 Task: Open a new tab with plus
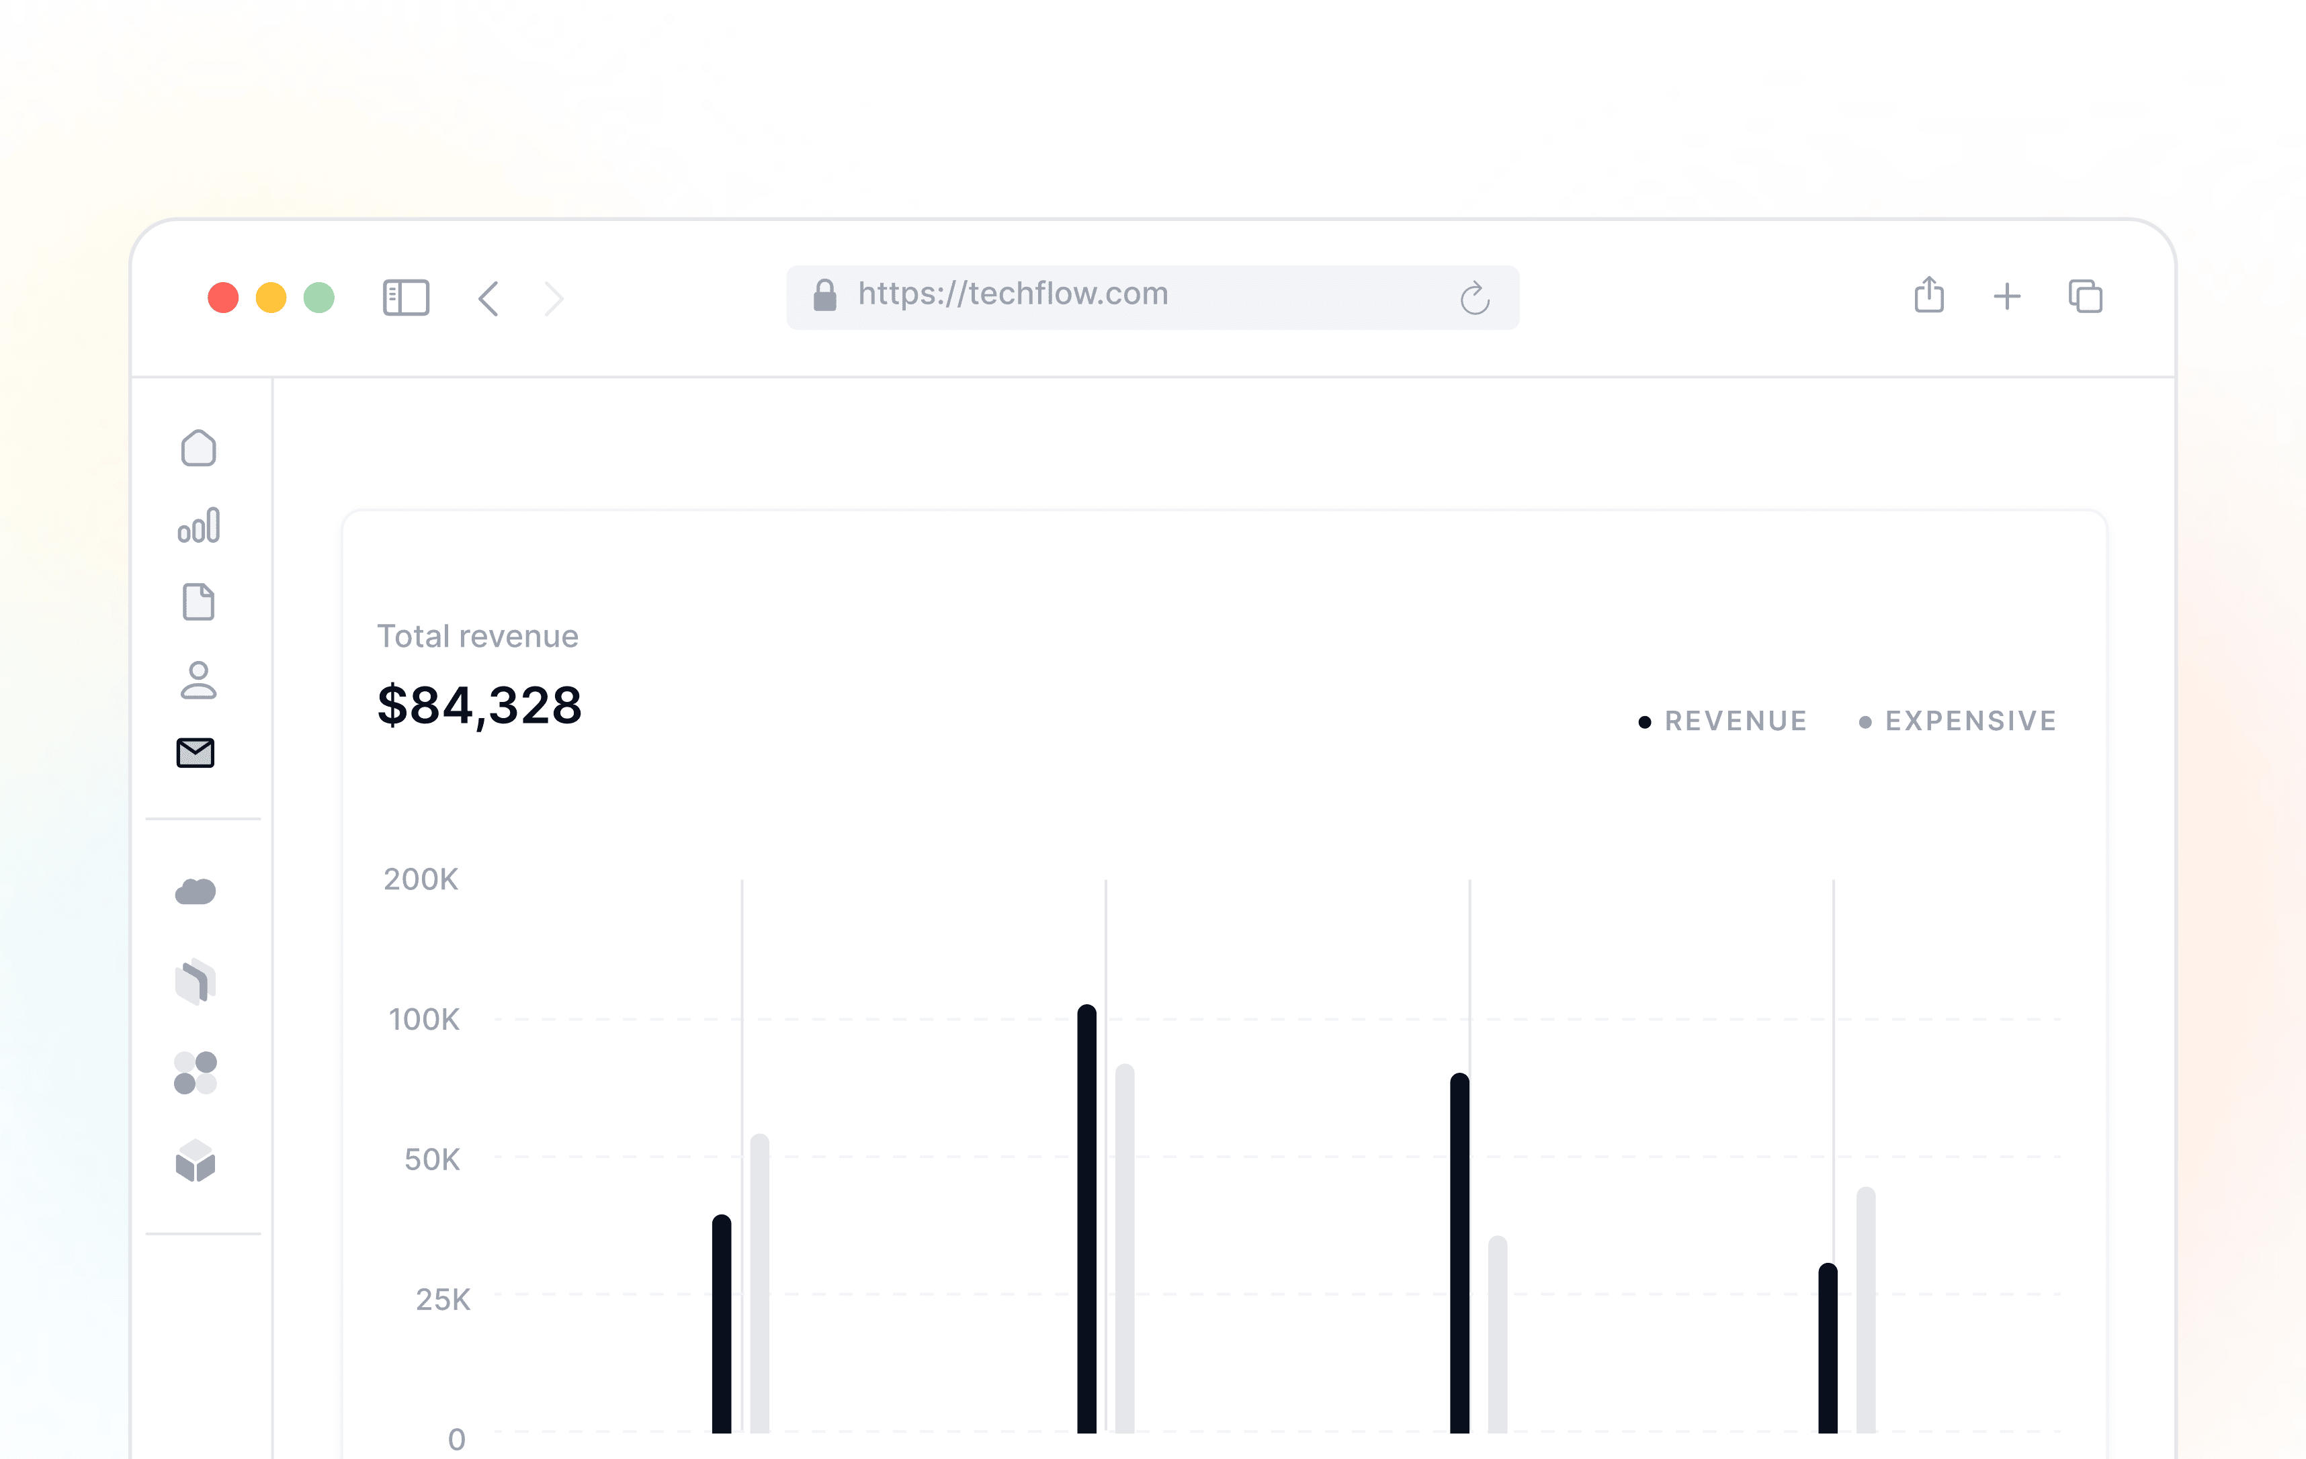coord(2007,297)
